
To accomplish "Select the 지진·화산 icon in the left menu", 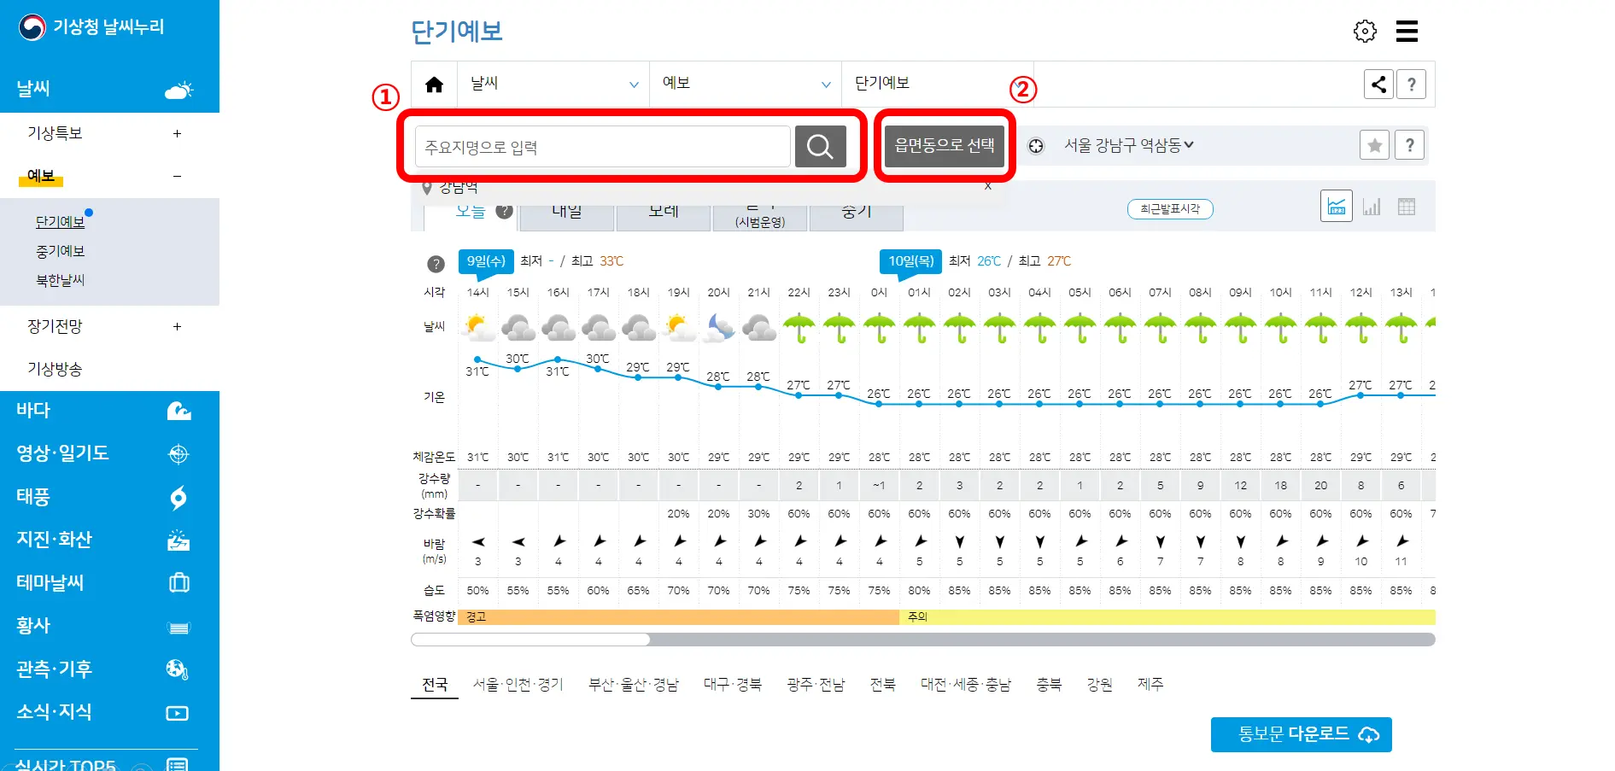I will point(178,540).
